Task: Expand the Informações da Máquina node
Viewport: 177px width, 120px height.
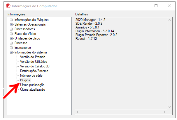Action: pyautogui.click(x=11, y=20)
